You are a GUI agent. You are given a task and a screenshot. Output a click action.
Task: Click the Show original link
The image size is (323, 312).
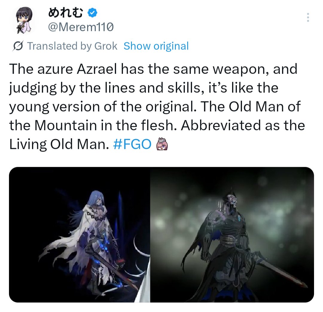(156, 46)
